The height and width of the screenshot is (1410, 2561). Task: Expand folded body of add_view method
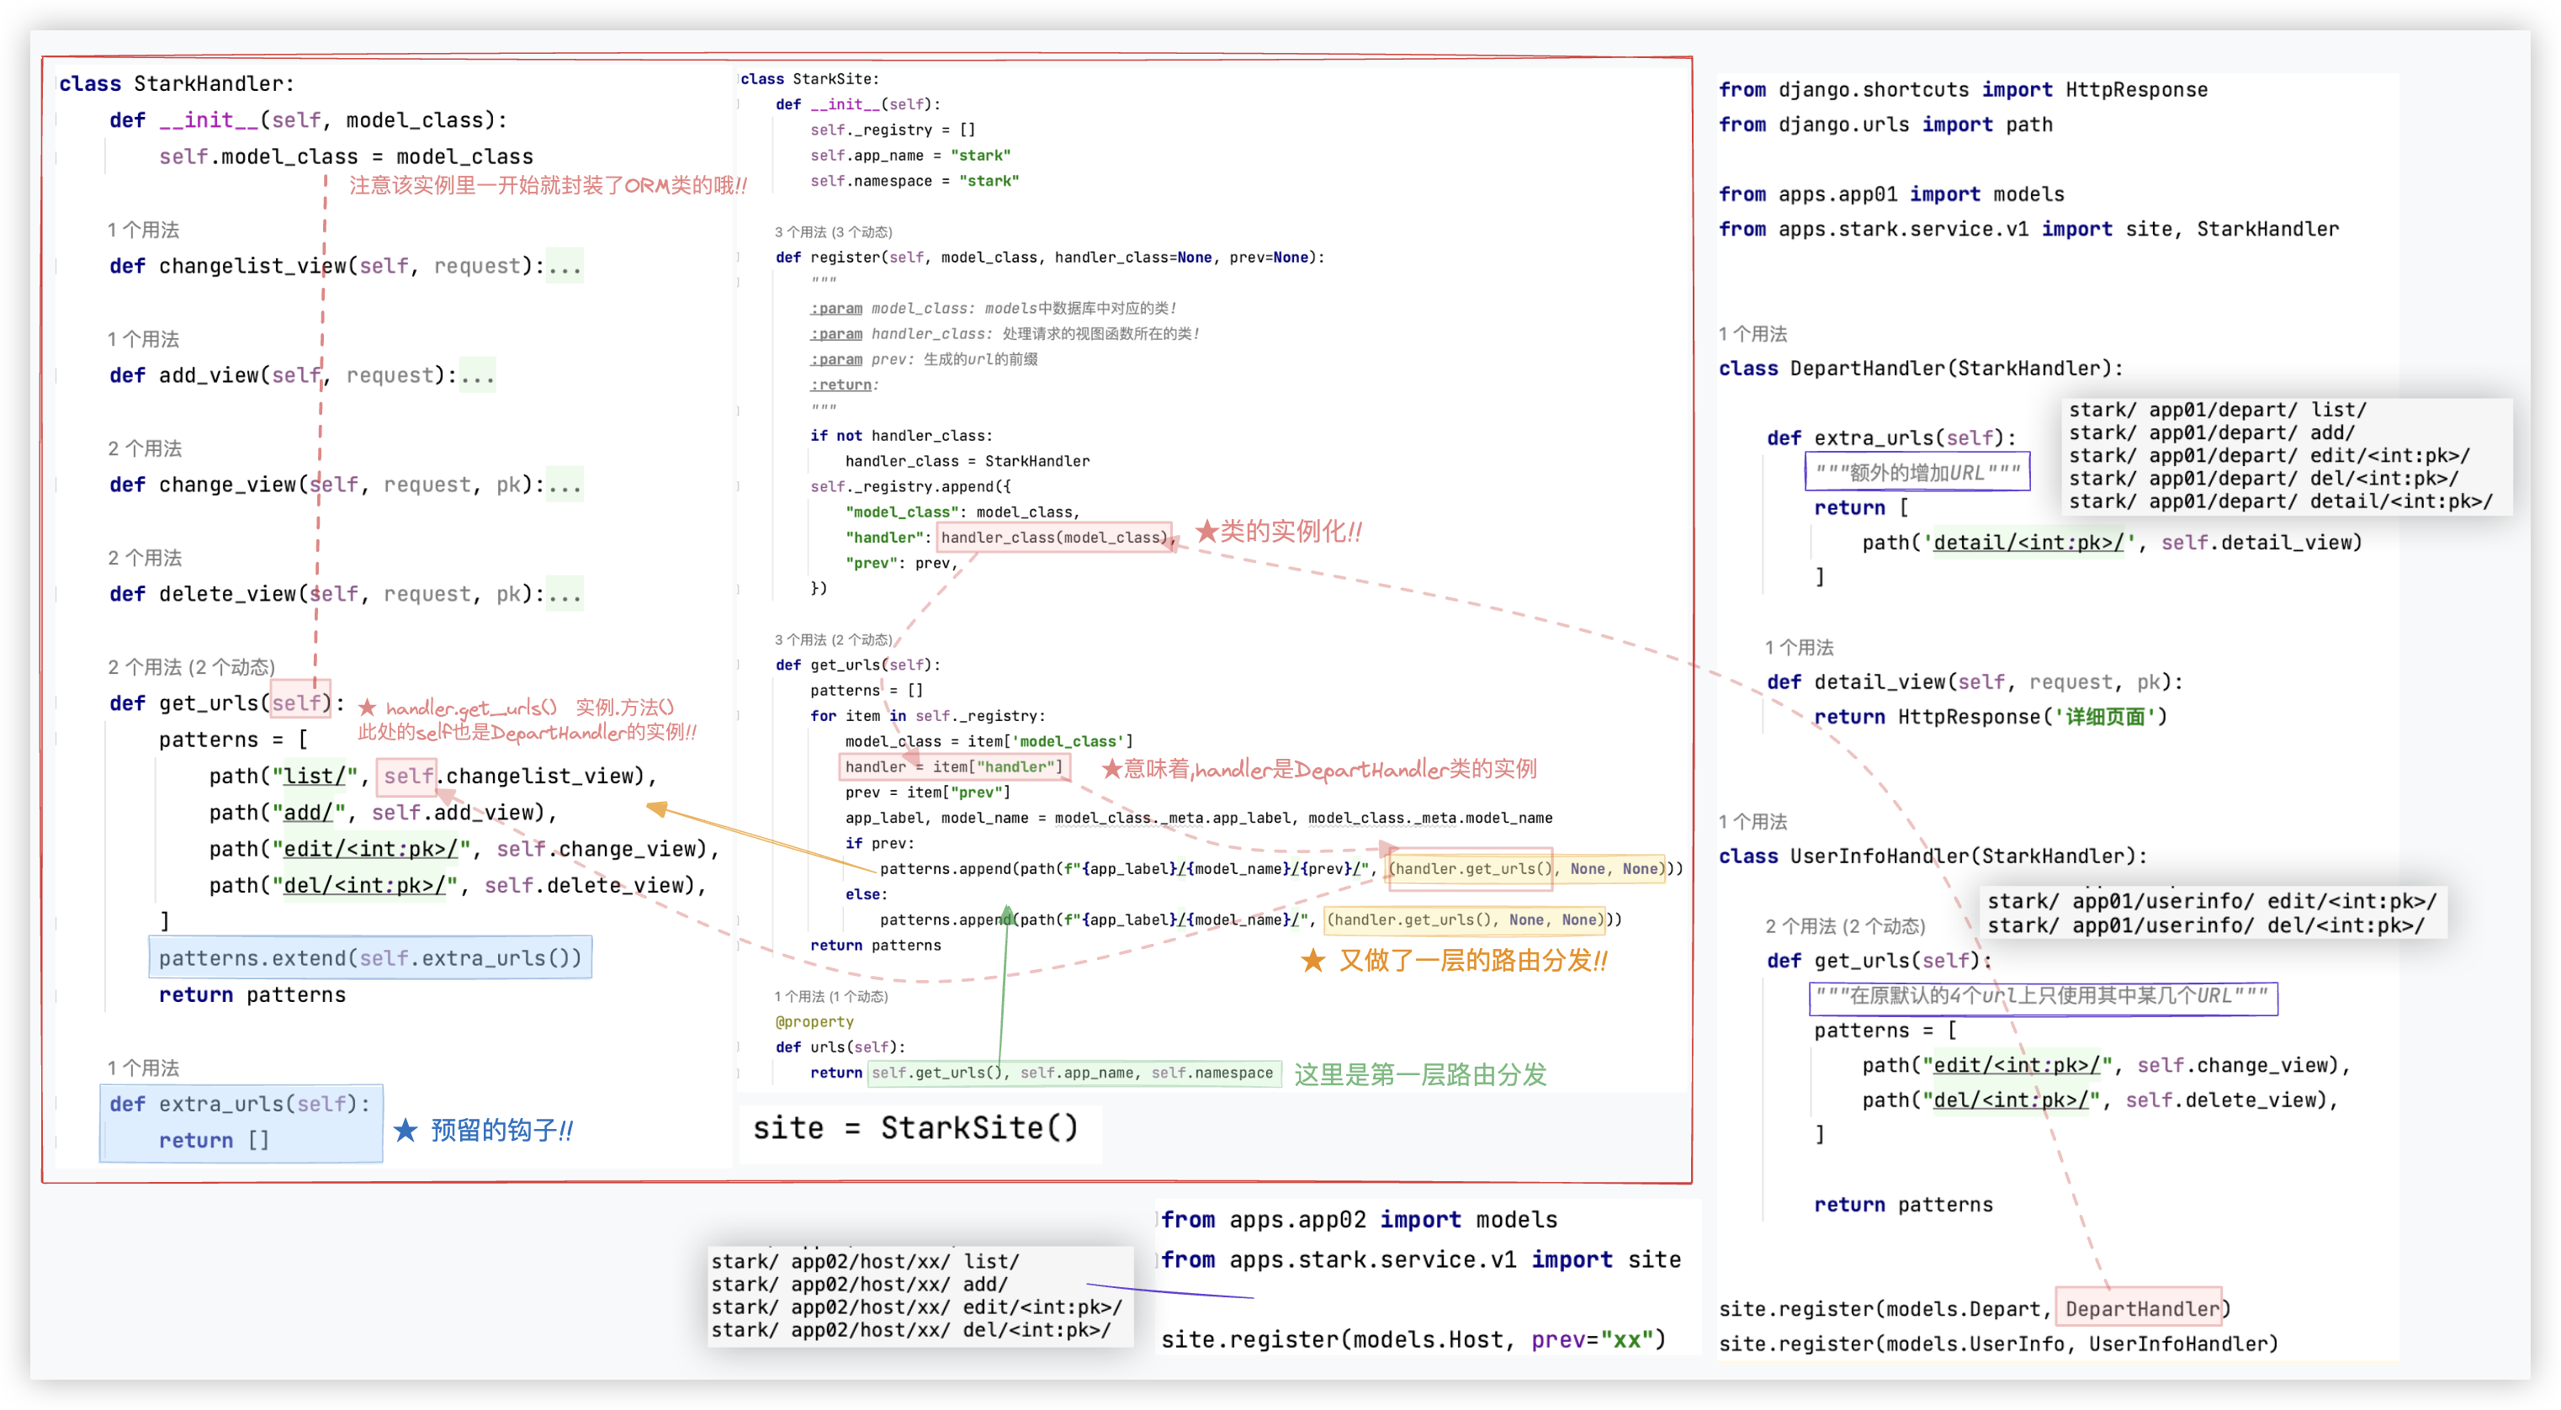click(x=477, y=376)
